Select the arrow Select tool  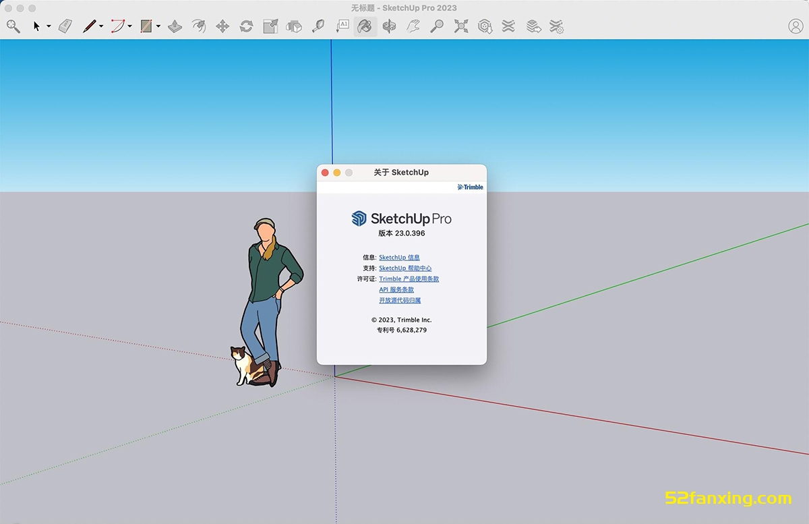click(x=36, y=26)
